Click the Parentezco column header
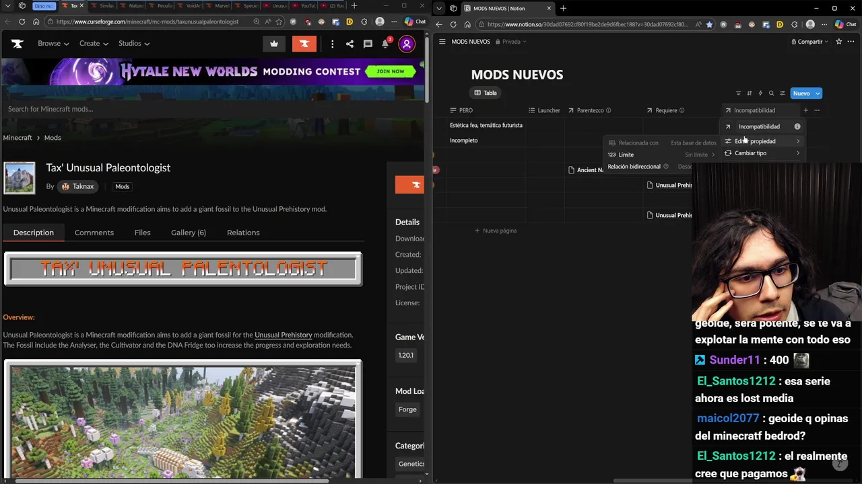This screenshot has width=862, height=484. [x=603, y=110]
